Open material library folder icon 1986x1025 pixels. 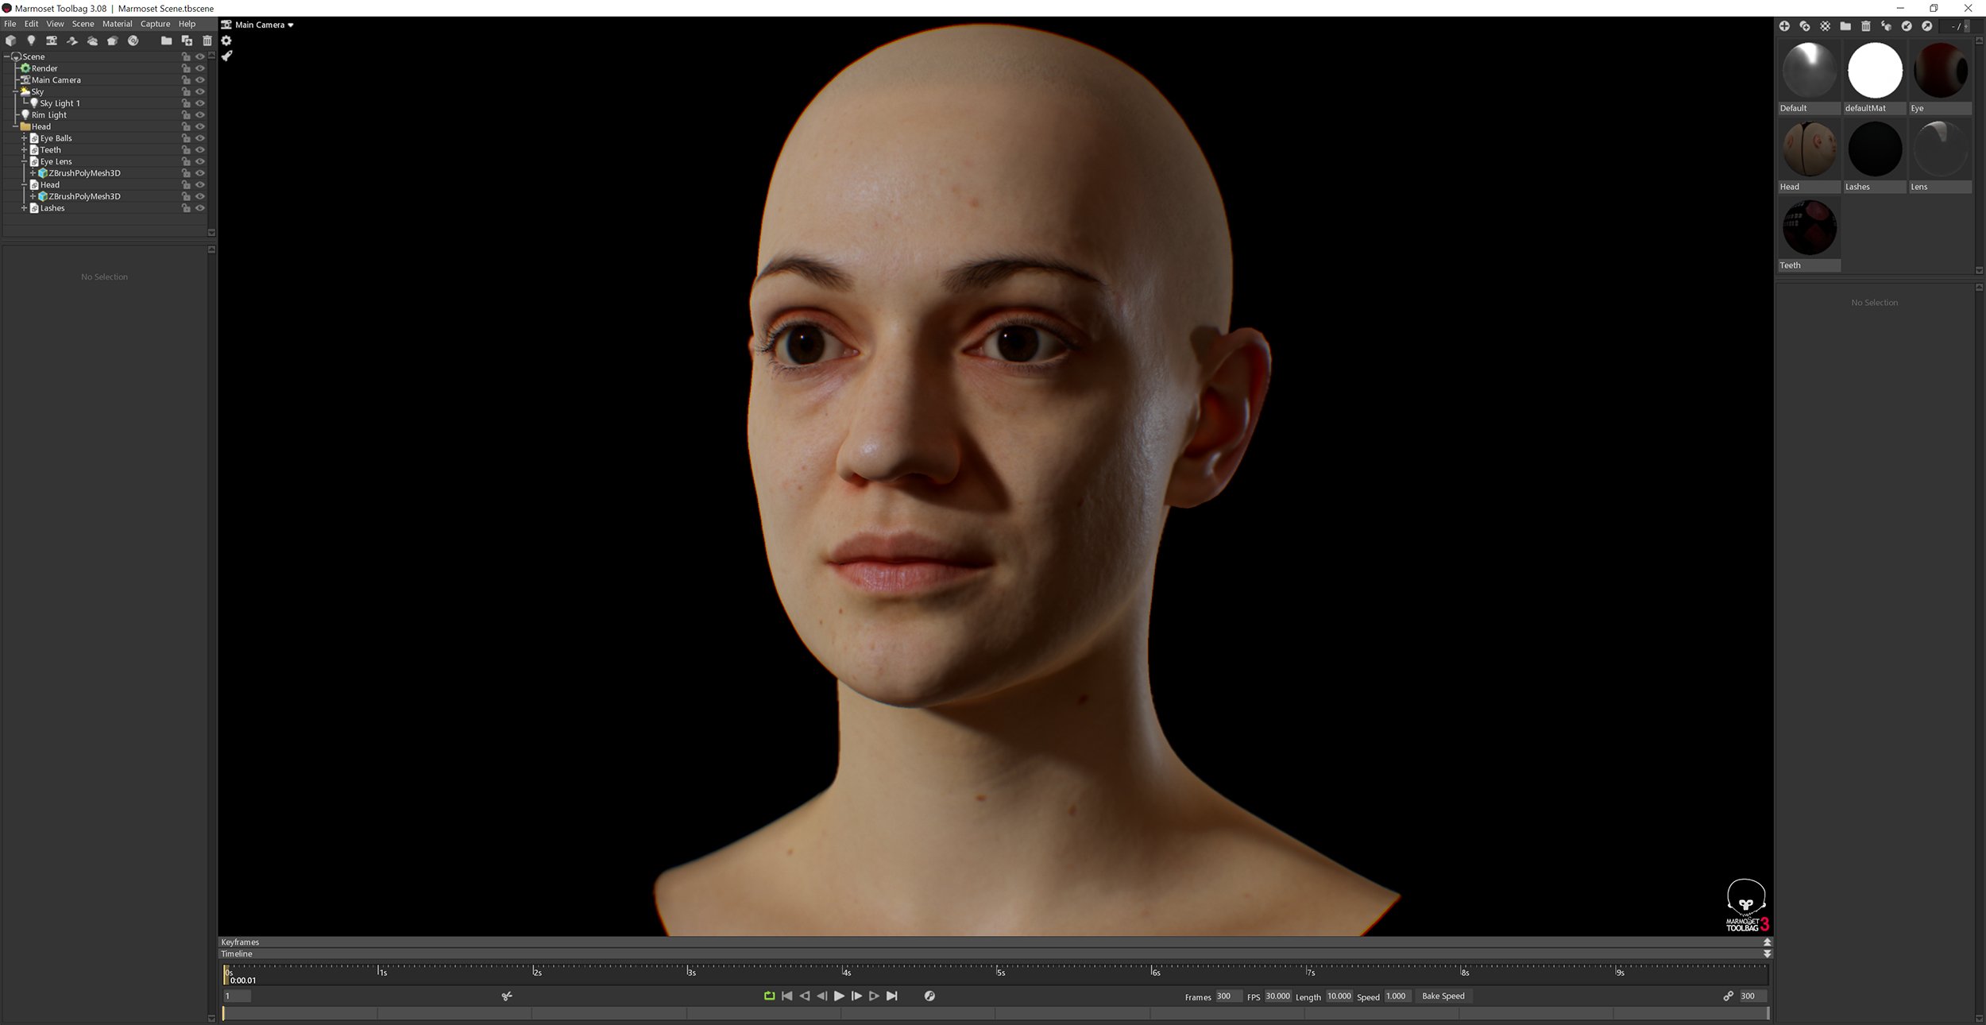coord(1845,26)
